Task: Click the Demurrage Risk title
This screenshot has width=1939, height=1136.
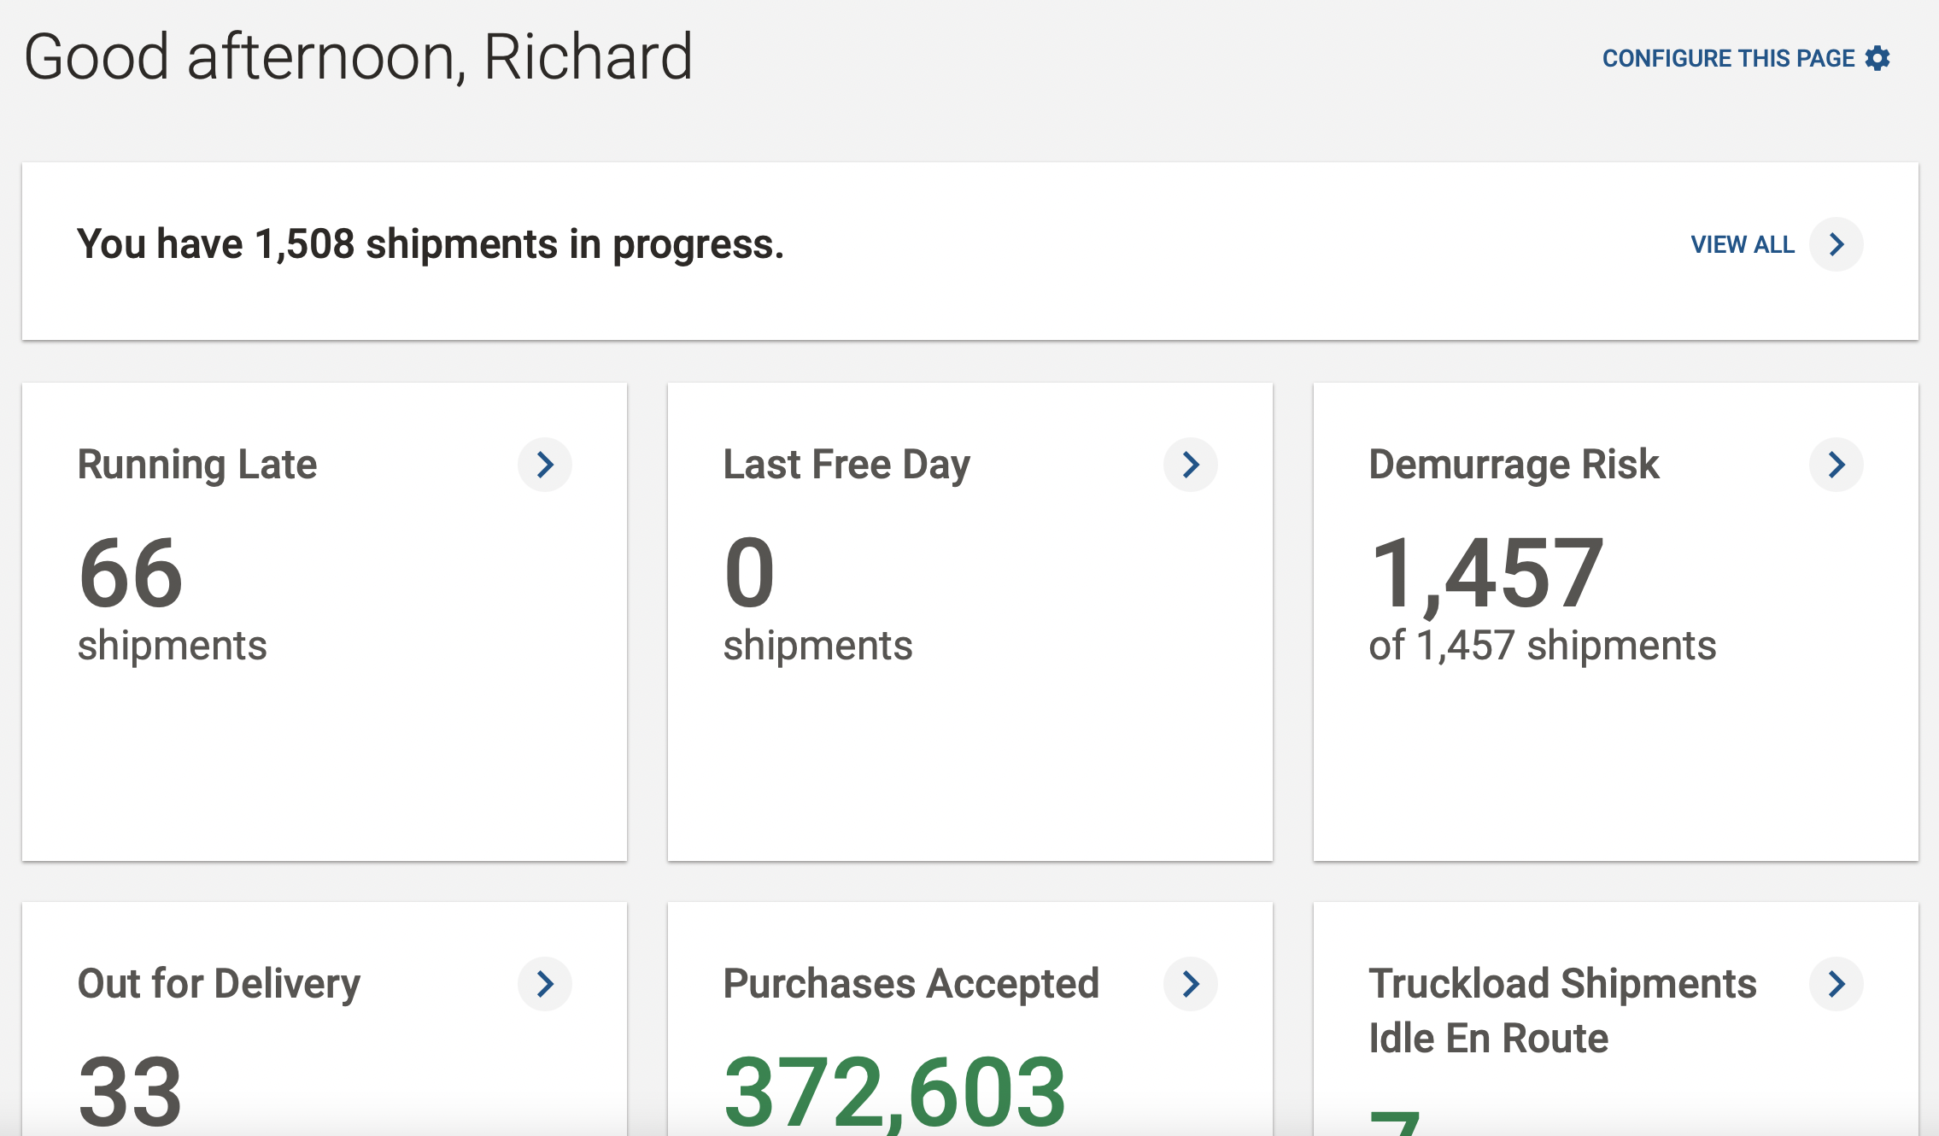Action: [1514, 465]
